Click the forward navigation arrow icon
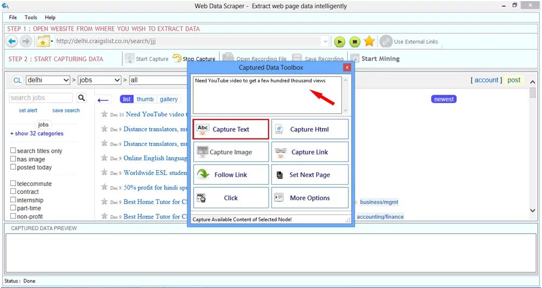Viewport: 542px width, 288px height. [x=25, y=41]
